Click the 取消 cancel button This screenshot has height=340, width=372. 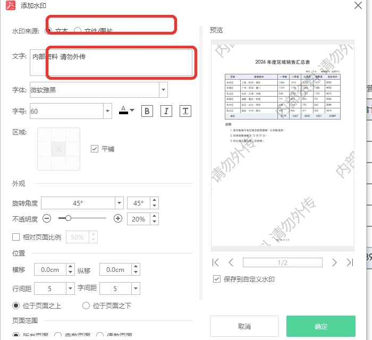pyautogui.click(x=244, y=326)
